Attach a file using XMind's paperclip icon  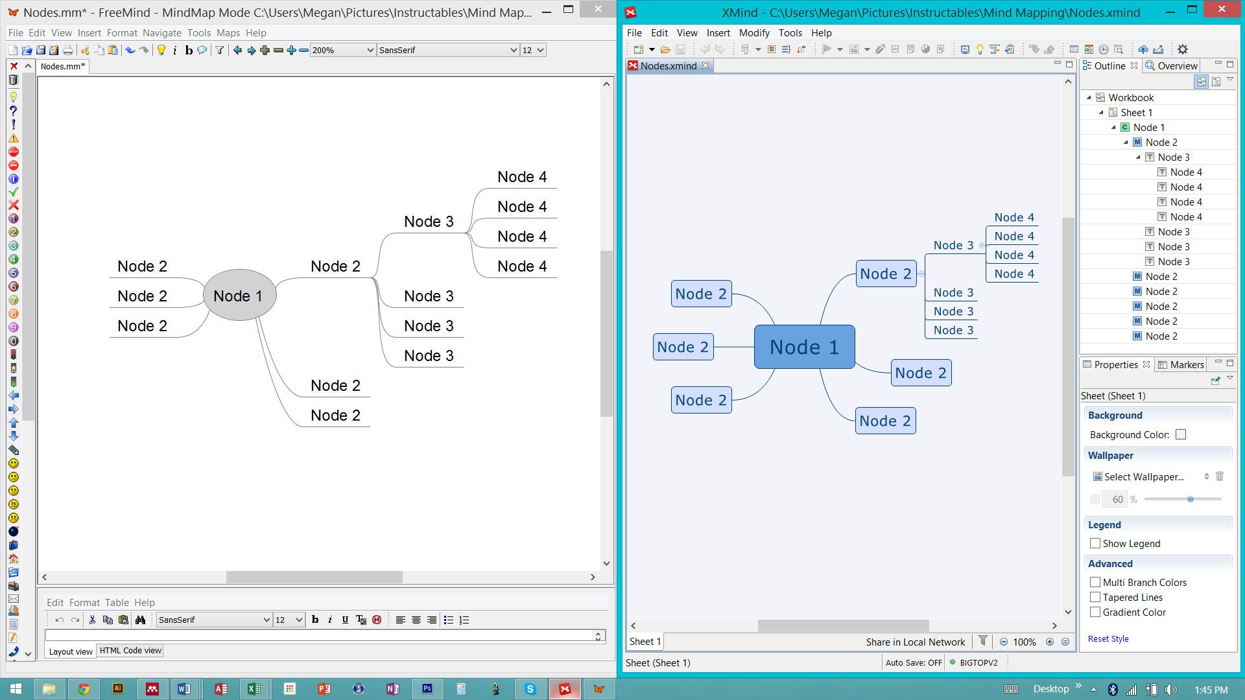click(879, 49)
